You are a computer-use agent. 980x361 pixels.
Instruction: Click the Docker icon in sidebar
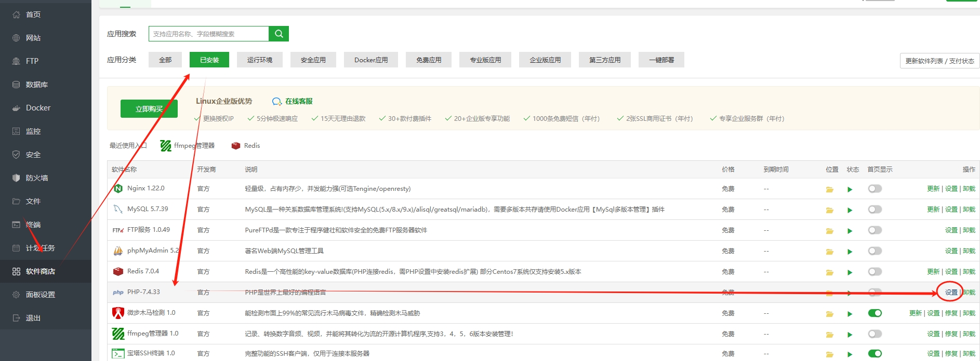tap(16, 108)
